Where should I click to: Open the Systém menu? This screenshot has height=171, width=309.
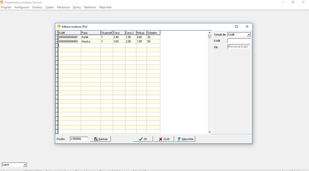49,7
